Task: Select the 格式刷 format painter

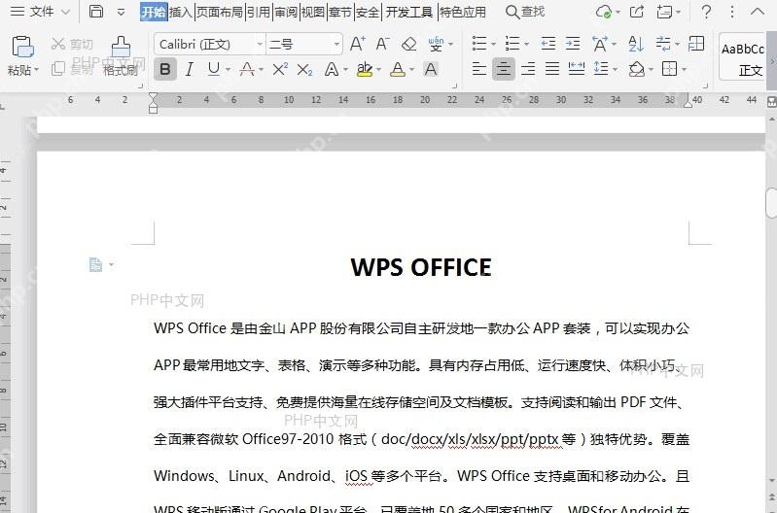Action: [121, 56]
